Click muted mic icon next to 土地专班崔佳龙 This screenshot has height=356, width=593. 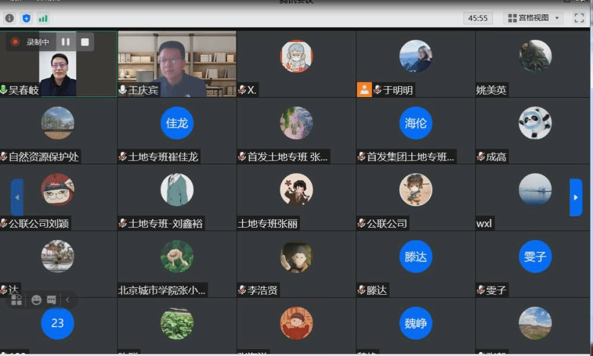click(x=123, y=156)
